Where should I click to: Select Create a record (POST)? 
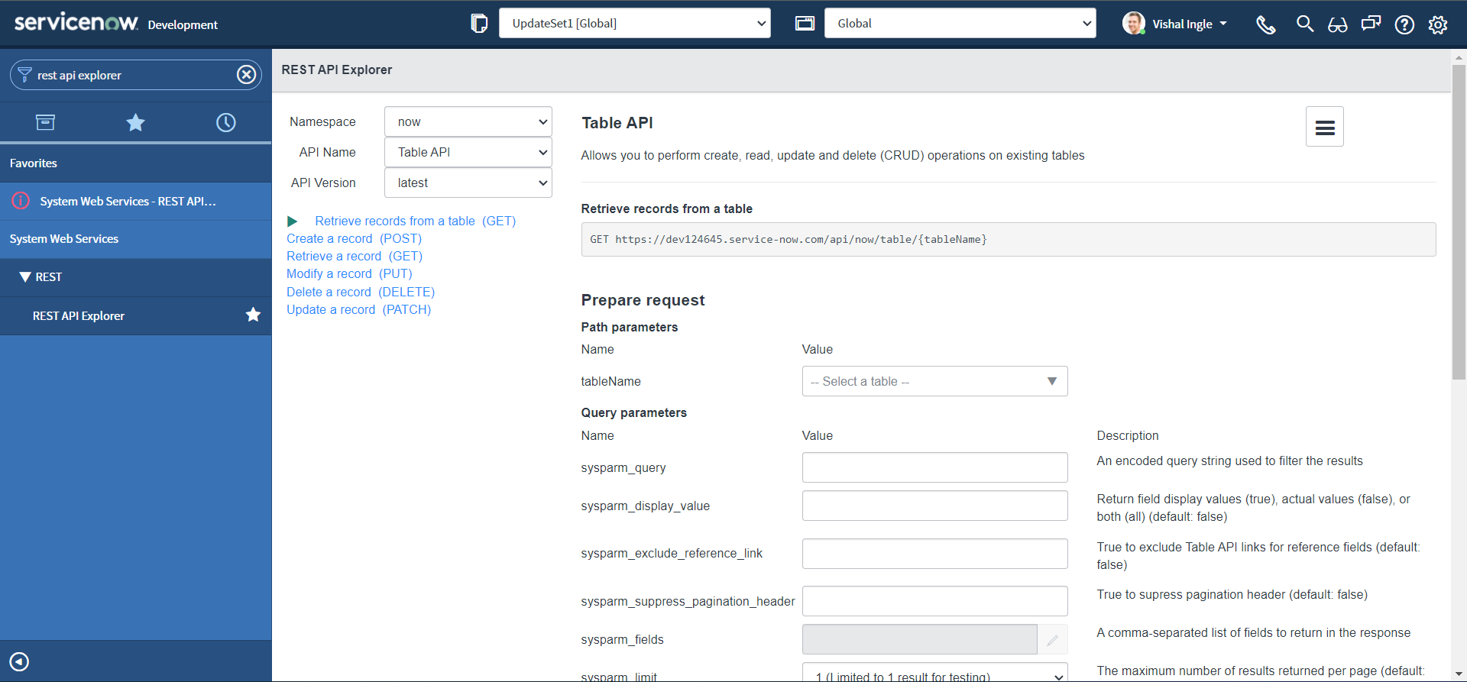pyautogui.click(x=355, y=238)
